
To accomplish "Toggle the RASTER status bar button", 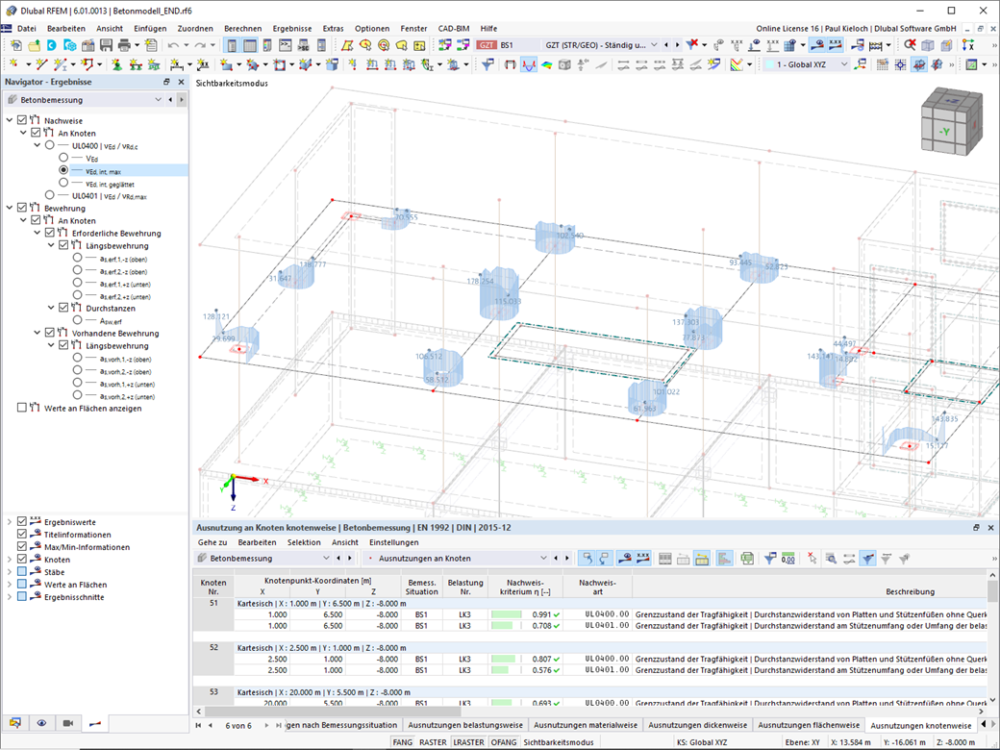I will pyautogui.click(x=433, y=742).
